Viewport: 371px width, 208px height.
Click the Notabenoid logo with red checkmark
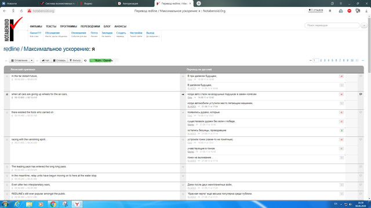tap(13, 29)
